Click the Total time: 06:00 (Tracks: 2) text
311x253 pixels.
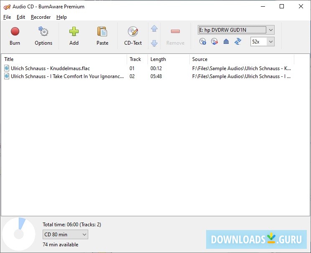(72, 225)
